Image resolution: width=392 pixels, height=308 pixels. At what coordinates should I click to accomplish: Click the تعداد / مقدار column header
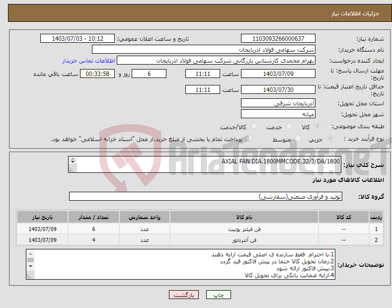tap(93, 217)
